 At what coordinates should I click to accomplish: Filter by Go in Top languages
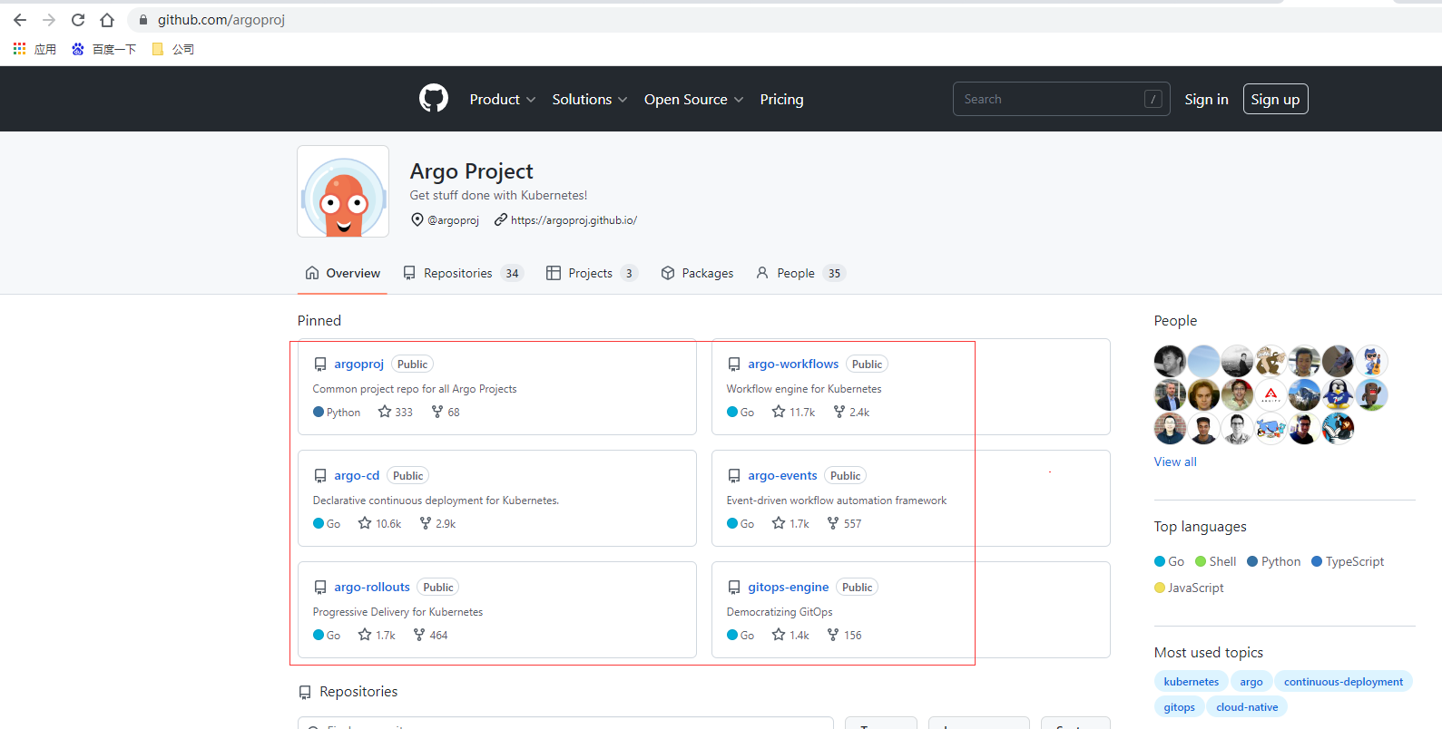tap(1169, 561)
